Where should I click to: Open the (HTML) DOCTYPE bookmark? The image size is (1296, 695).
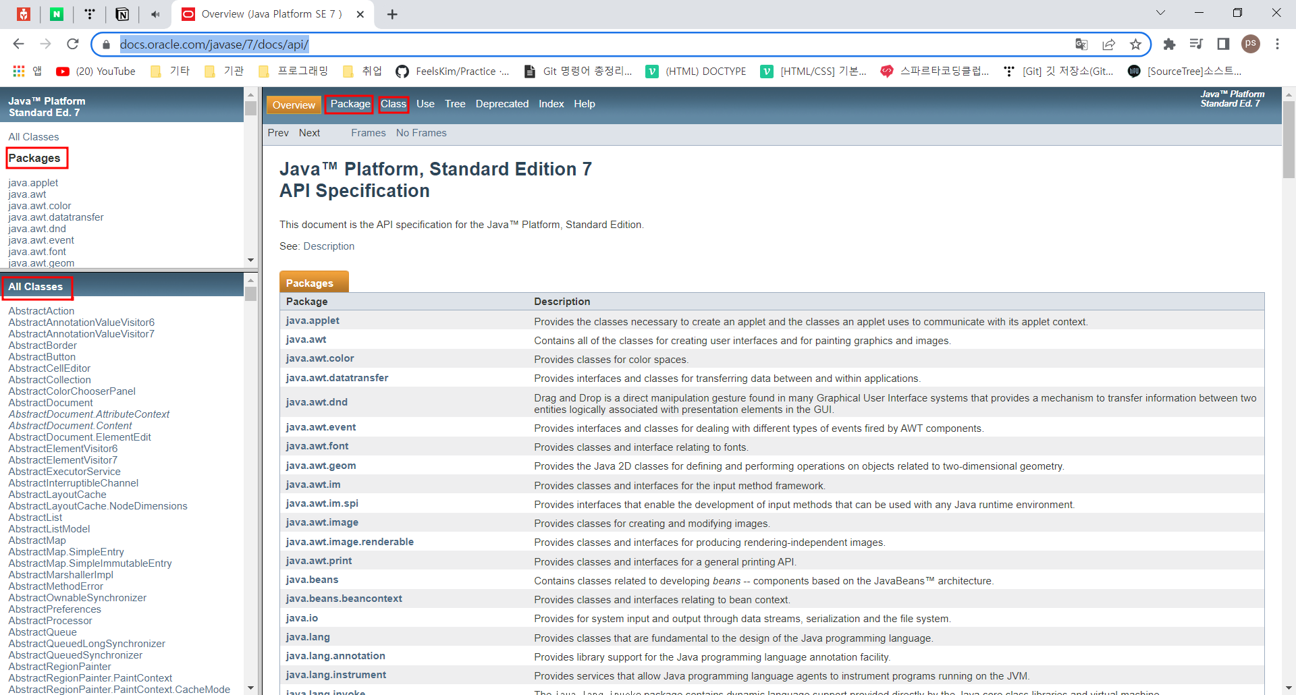696,72
